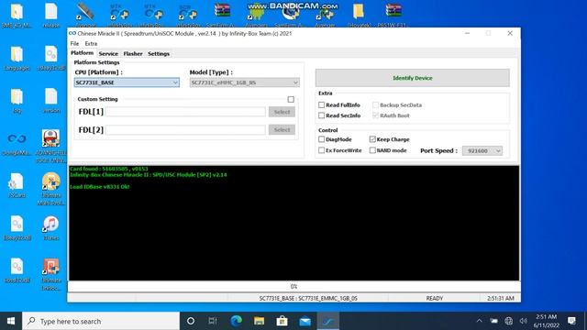Click the READY status bar text
This screenshot has width=587, height=330.
434,298
